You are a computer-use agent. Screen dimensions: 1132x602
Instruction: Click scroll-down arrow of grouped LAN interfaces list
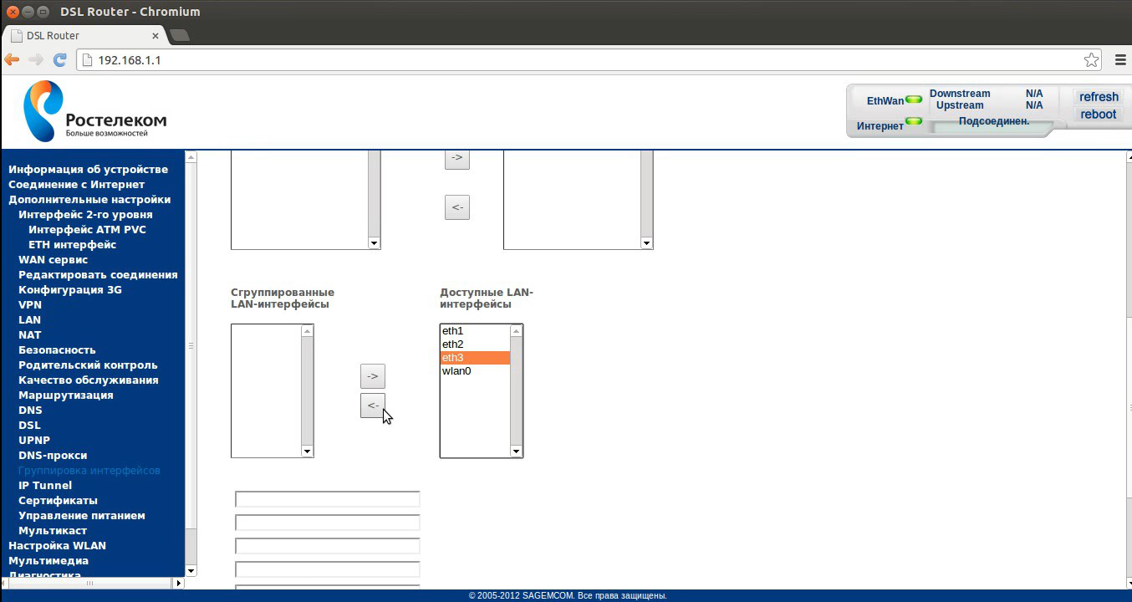(x=307, y=451)
